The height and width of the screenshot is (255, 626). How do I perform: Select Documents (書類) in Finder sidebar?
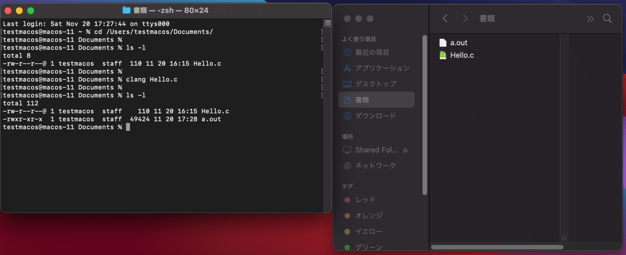click(377, 100)
